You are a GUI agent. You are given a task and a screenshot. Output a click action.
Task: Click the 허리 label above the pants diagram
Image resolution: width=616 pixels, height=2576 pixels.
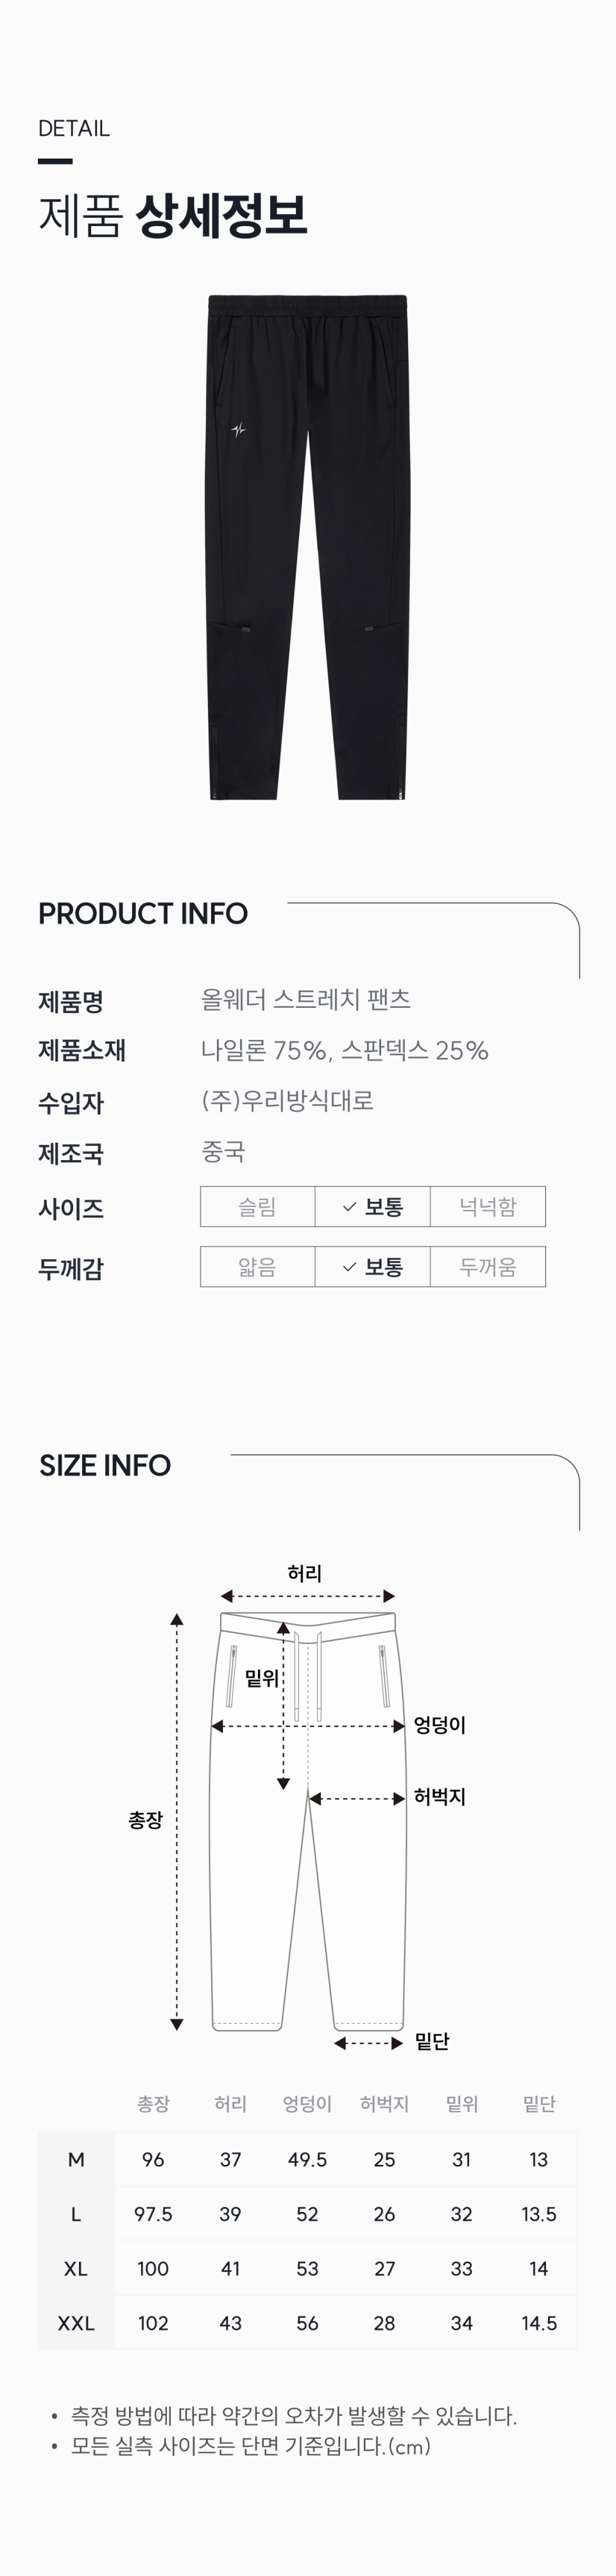coord(305,1574)
